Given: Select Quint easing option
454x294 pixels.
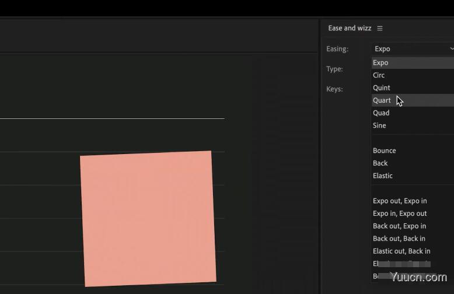Looking at the screenshot, I should 413,87.
